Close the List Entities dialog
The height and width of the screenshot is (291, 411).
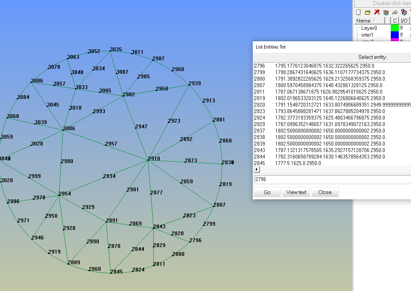coord(325,192)
